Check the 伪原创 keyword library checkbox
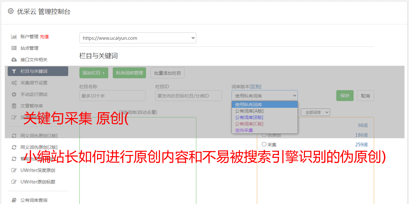 click(x=264, y=135)
